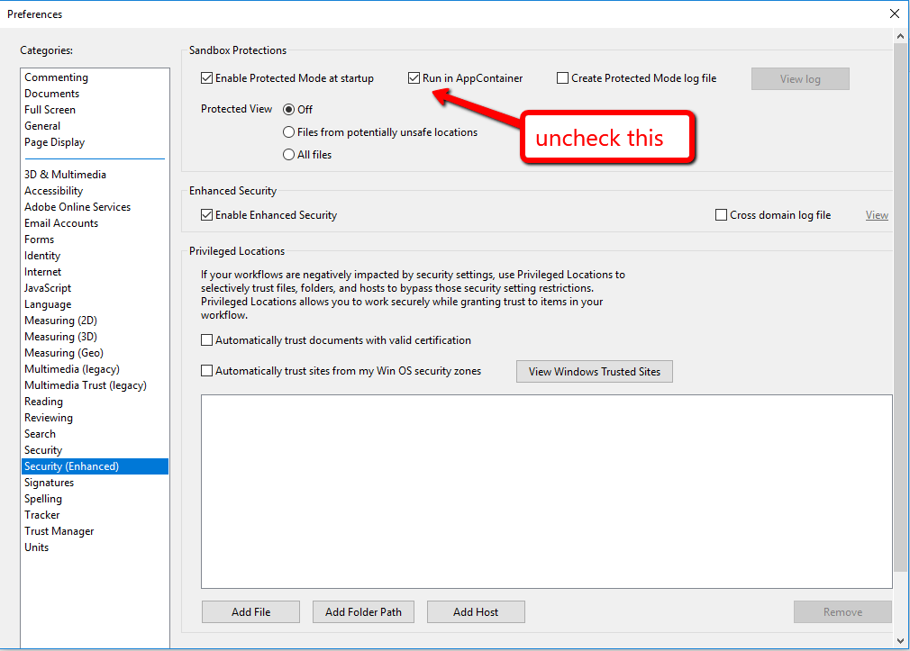The height and width of the screenshot is (651, 910).
Task: Select the Signatures category
Action: (x=50, y=482)
